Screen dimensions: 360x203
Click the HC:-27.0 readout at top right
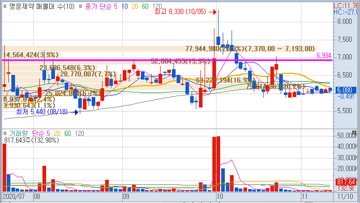point(345,12)
